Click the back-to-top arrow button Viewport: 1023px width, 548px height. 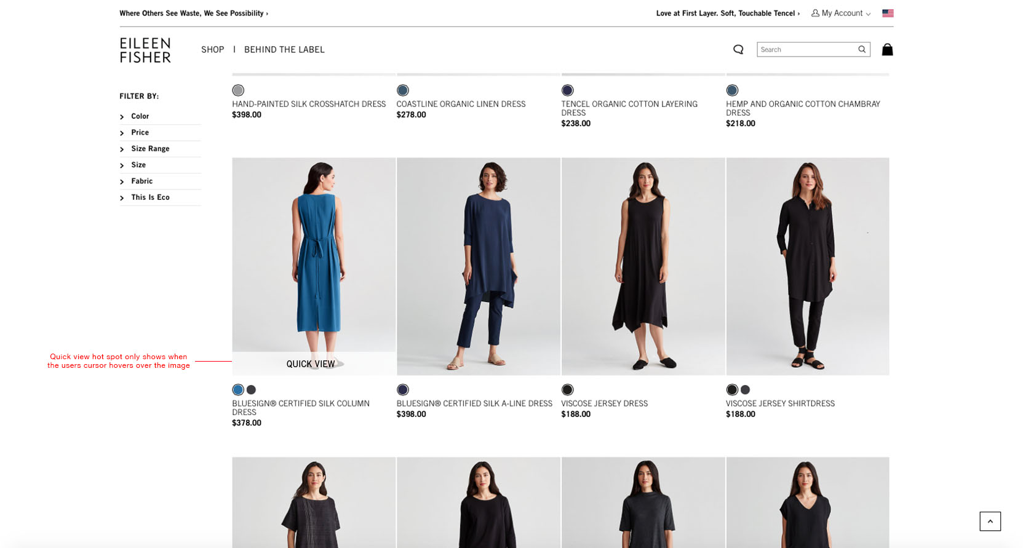click(990, 521)
